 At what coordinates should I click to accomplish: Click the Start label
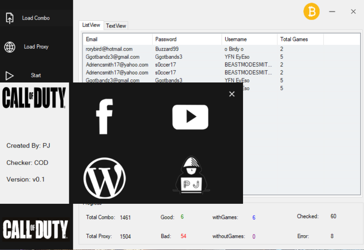coord(36,75)
